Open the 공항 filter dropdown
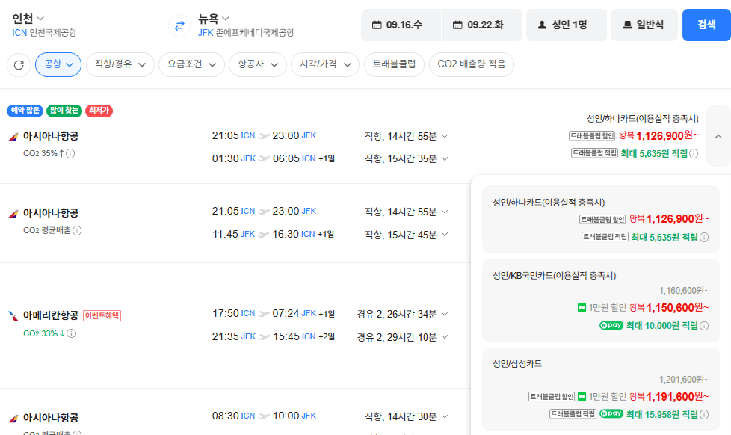 point(58,64)
